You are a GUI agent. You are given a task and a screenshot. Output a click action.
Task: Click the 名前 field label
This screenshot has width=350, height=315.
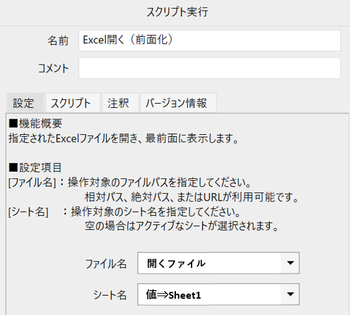(x=58, y=41)
